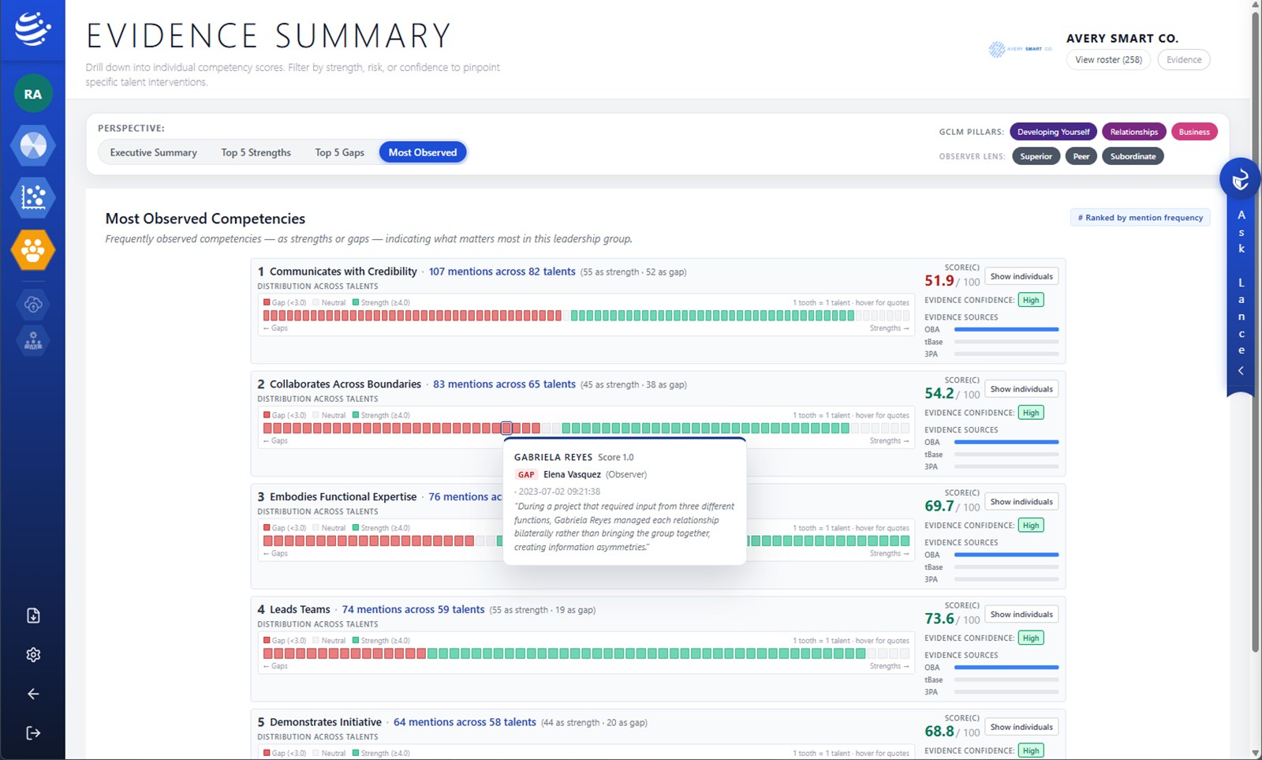The width and height of the screenshot is (1262, 760).
Task: Switch to Top 5 Strengths perspective
Action: [256, 152]
